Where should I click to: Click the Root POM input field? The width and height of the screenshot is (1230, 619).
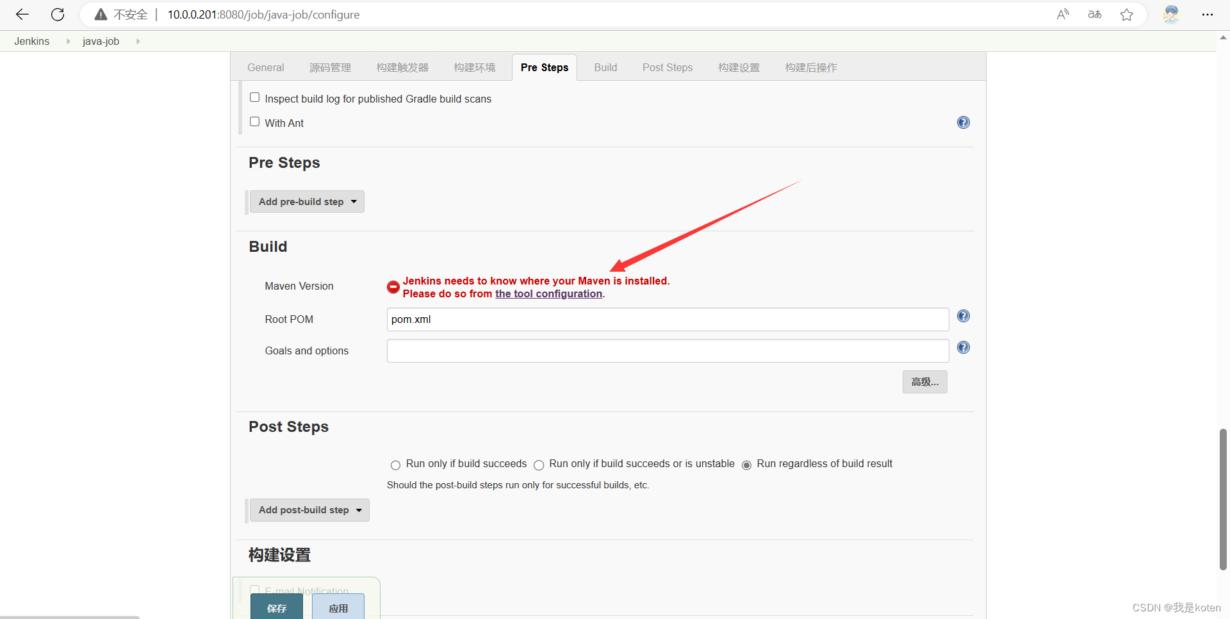668,319
